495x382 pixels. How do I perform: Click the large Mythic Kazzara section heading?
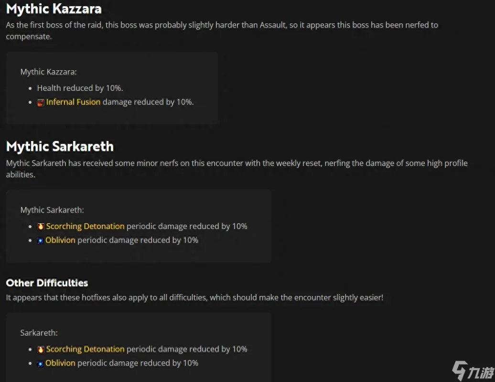[54, 9]
